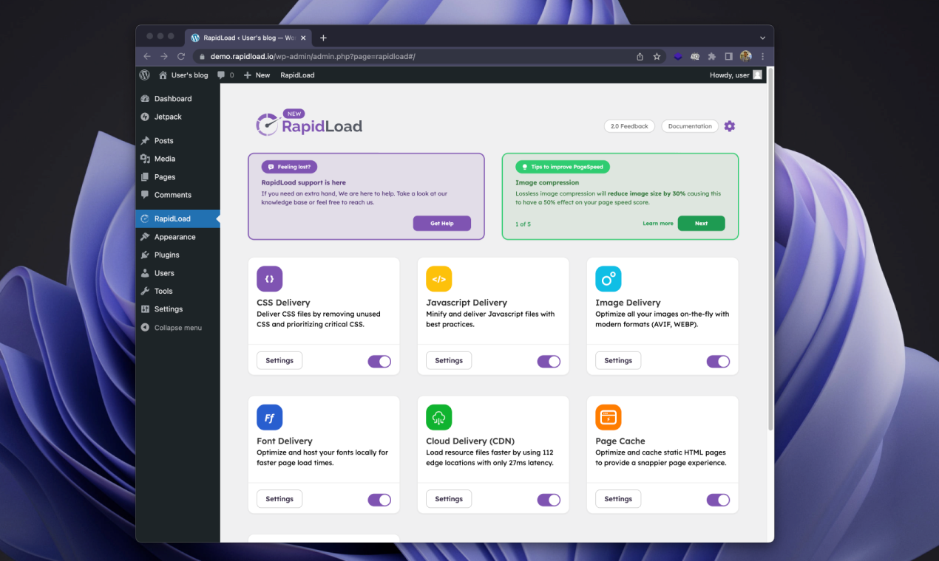Viewport: 939px width, 561px height.
Task: Click the browser address bar URL
Action: [313, 56]
